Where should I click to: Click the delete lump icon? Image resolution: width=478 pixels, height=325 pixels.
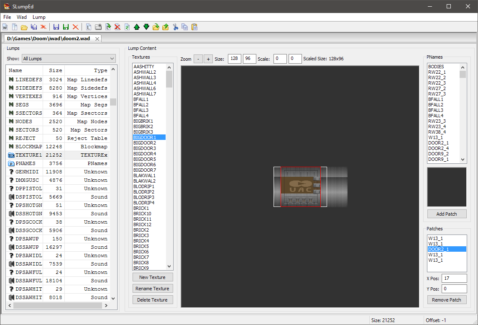[x=118, y=27]
